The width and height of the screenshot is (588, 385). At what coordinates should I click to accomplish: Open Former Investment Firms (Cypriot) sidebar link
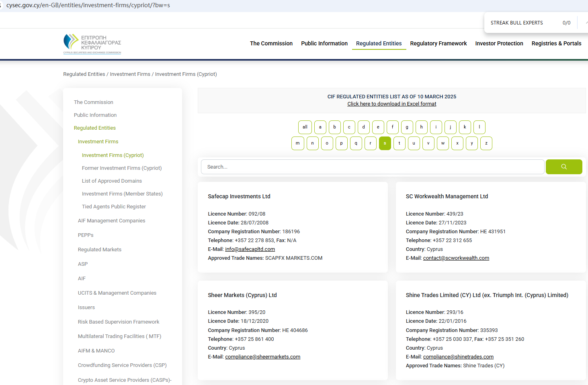point(121,168)
